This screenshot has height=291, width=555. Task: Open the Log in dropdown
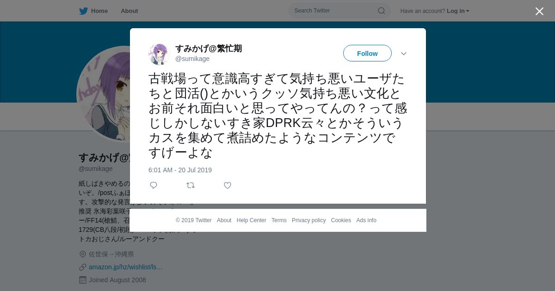[458, 11]
